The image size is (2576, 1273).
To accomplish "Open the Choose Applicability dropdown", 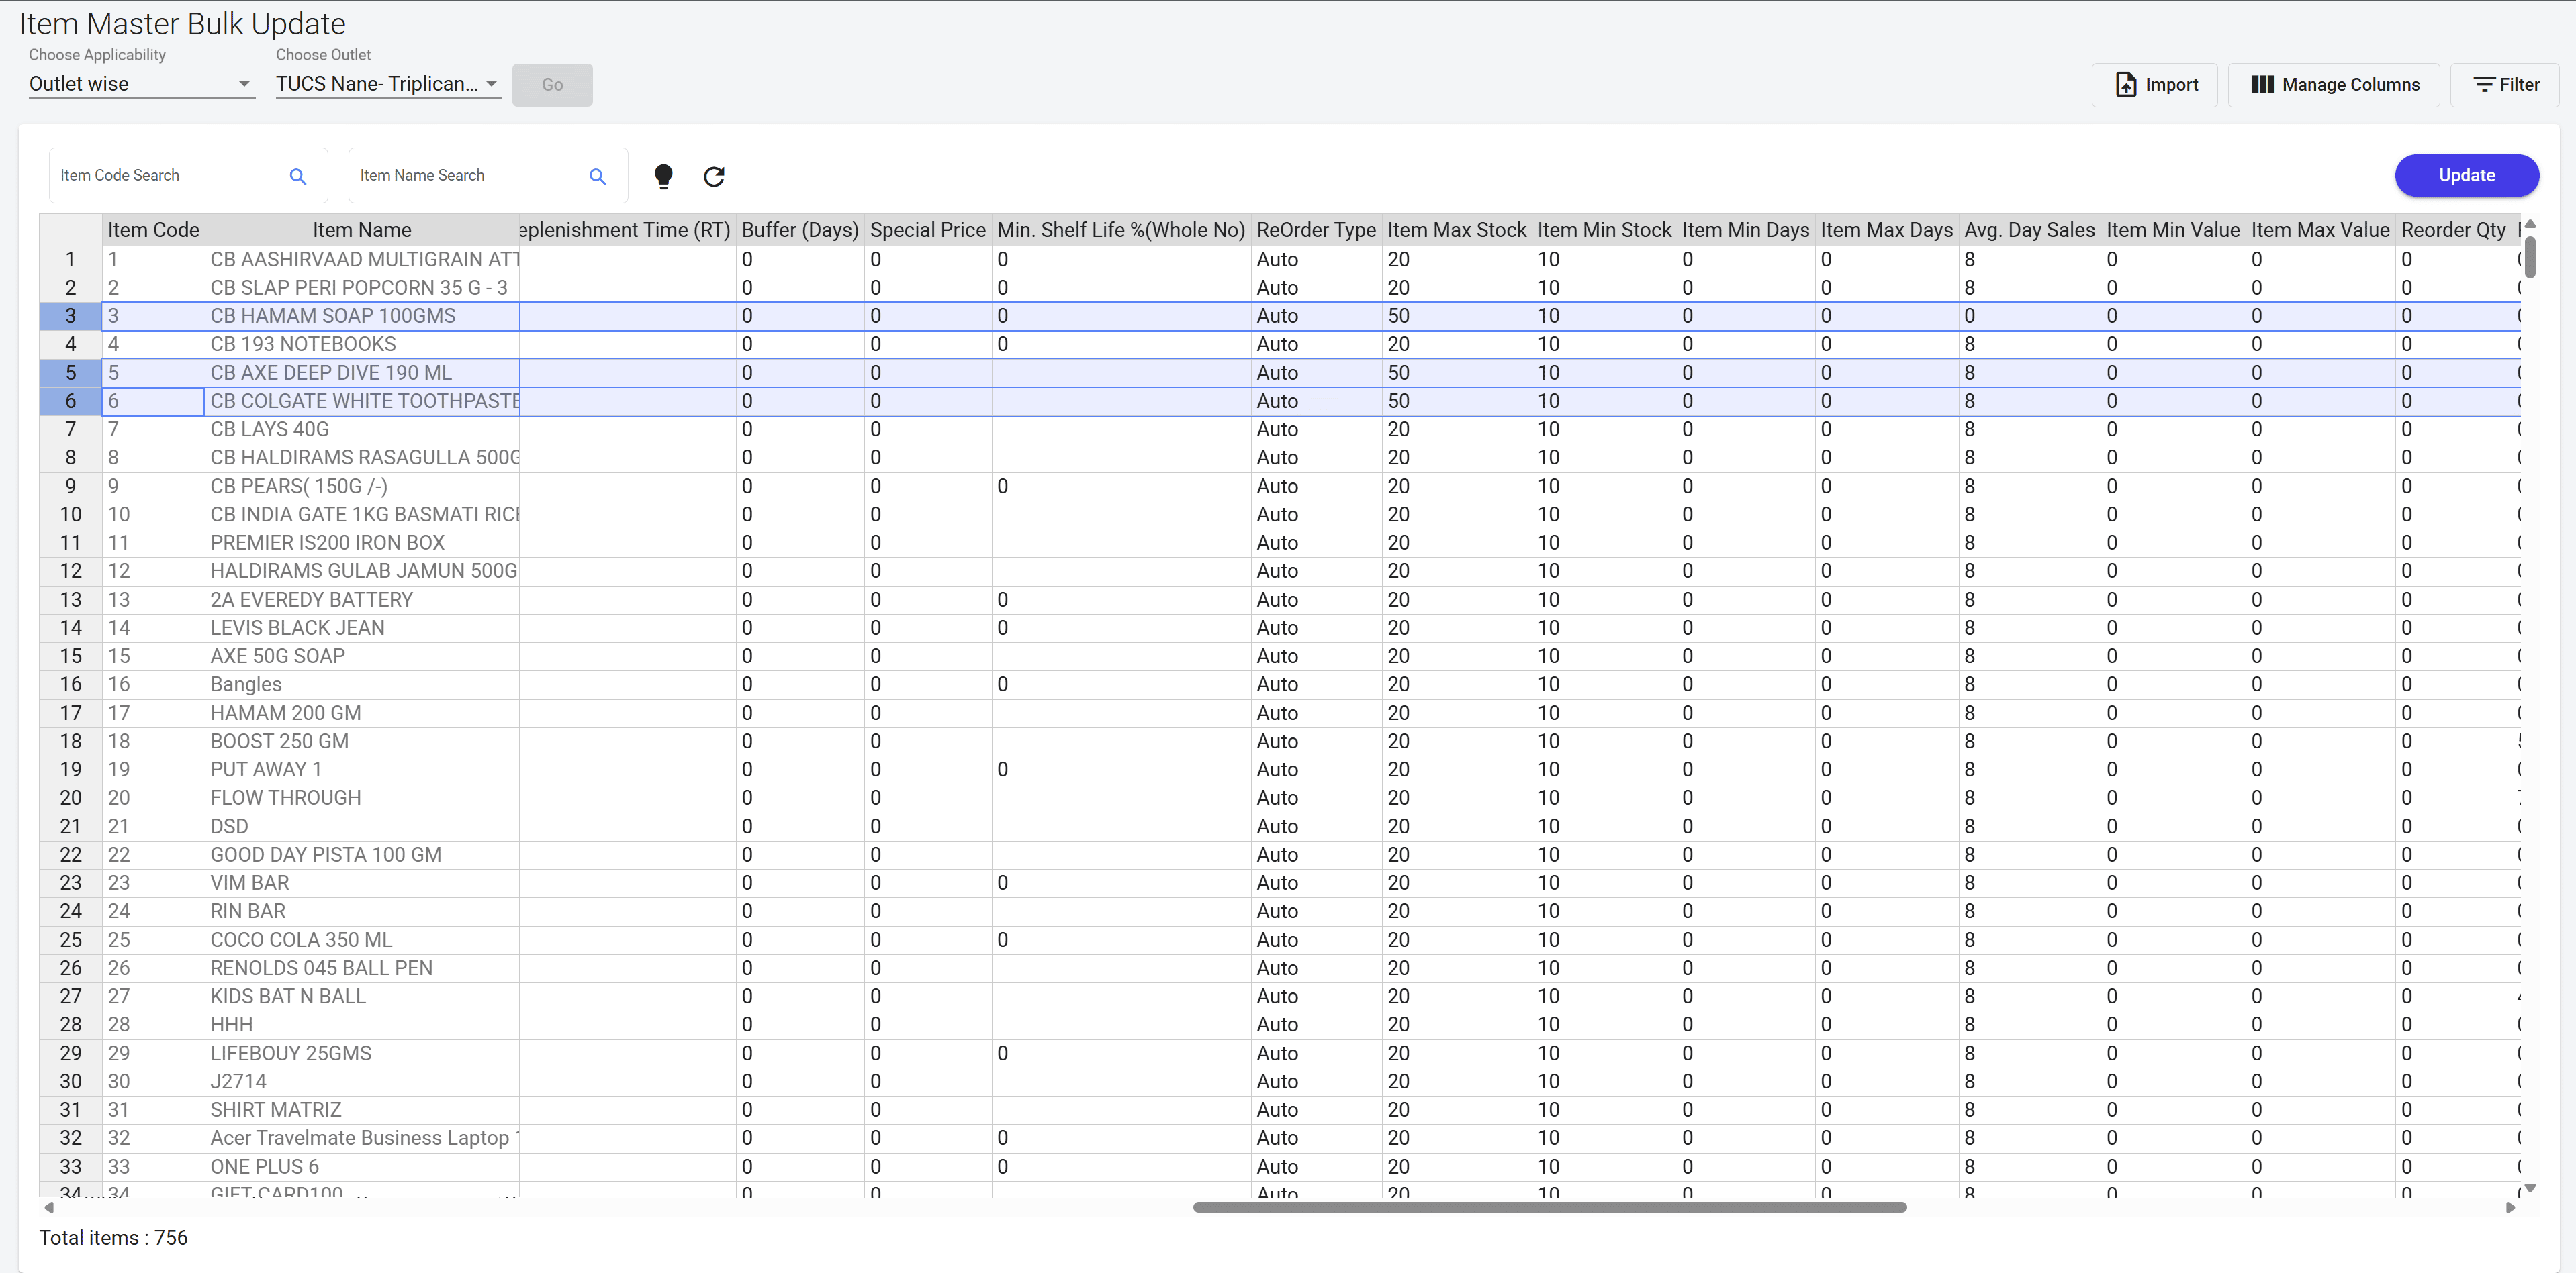I will 140,84.
